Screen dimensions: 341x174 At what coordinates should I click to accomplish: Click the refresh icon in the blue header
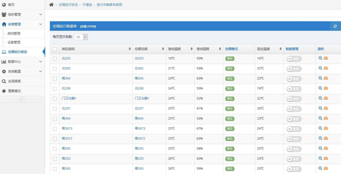coord(335,26)
